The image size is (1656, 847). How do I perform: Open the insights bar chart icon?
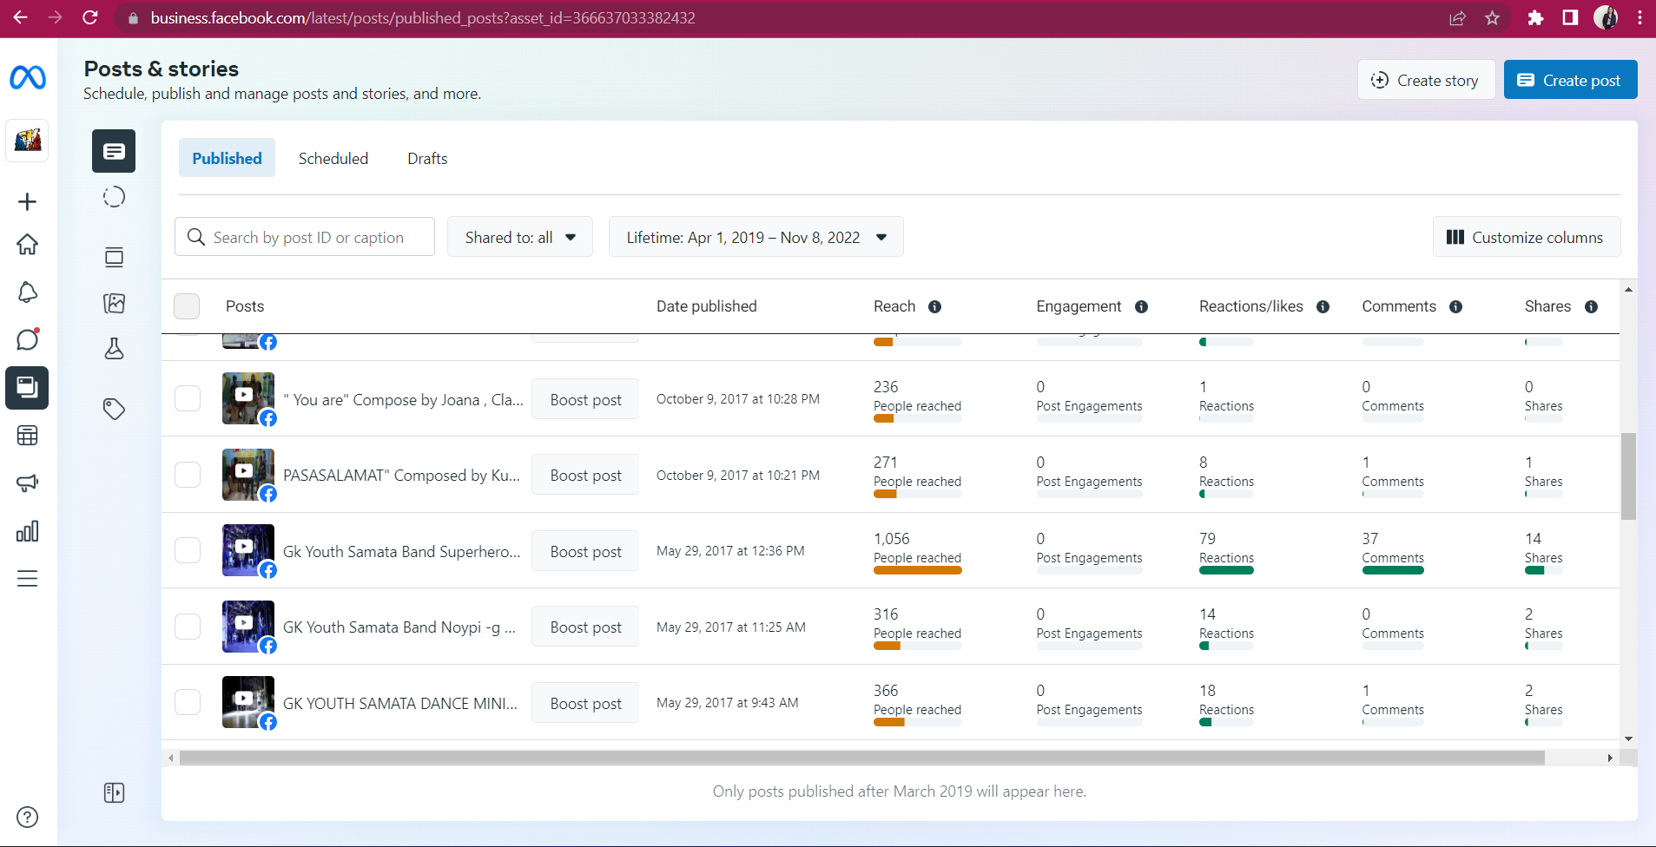click(x=28, y=531)
